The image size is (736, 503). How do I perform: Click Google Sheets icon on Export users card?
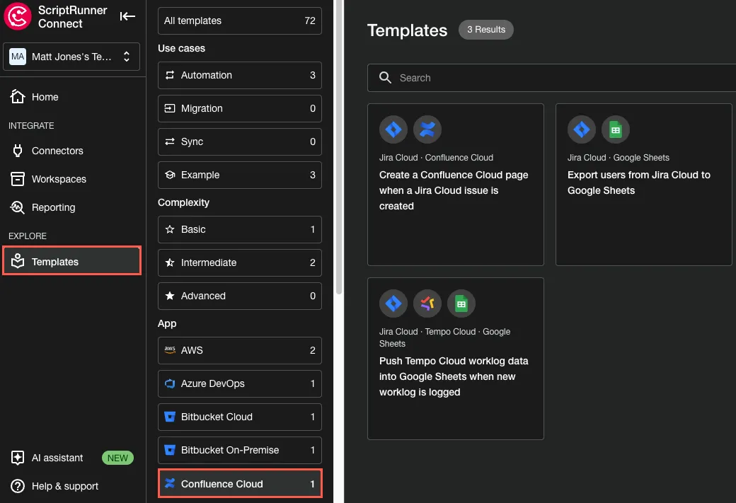(x=616, y=129)
